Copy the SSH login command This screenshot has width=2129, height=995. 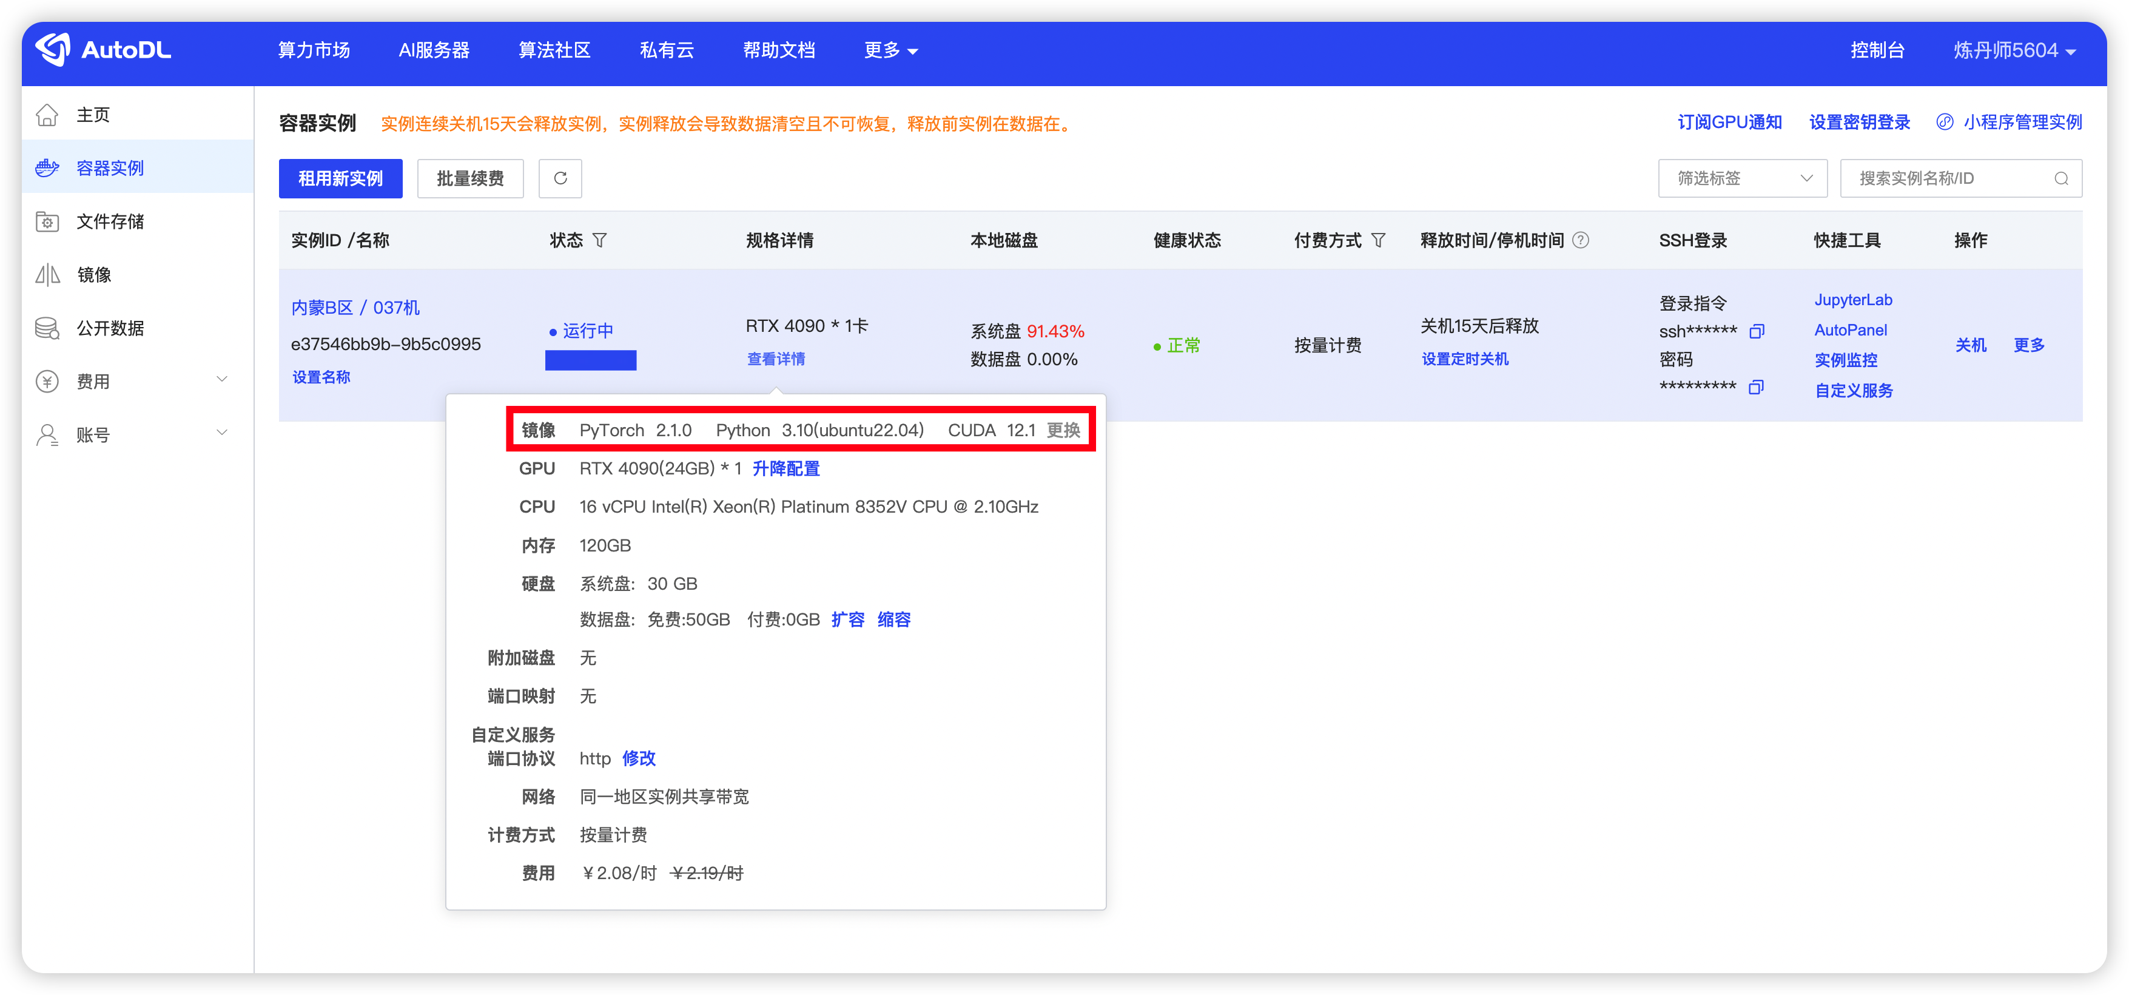[1757, 331]
